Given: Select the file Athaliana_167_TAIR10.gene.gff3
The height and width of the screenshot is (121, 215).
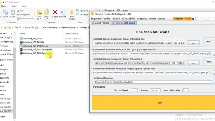Looking at the screenshot, I should point(37,49).
